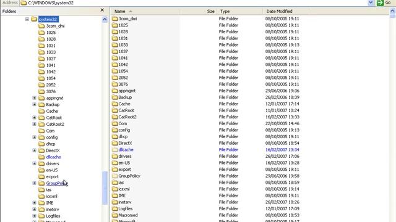Click the drivers folder icon in file list
396x222 pixels.
(115, 156)
